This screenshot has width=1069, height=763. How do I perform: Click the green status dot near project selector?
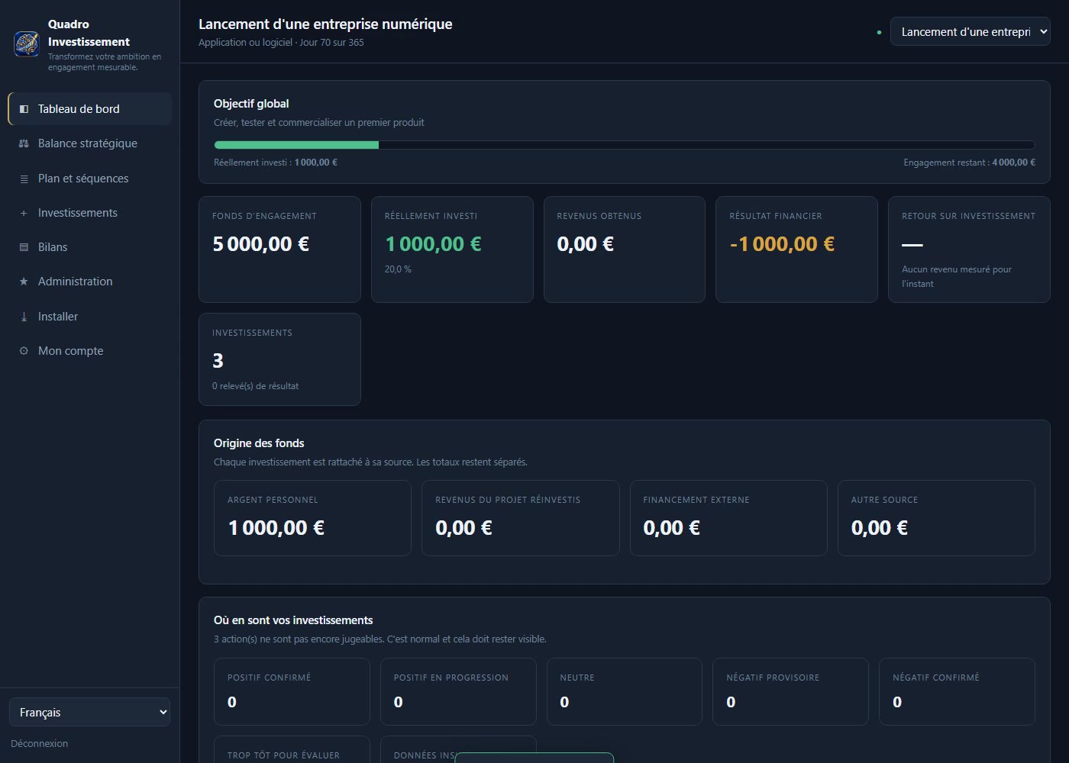point(879,32)
